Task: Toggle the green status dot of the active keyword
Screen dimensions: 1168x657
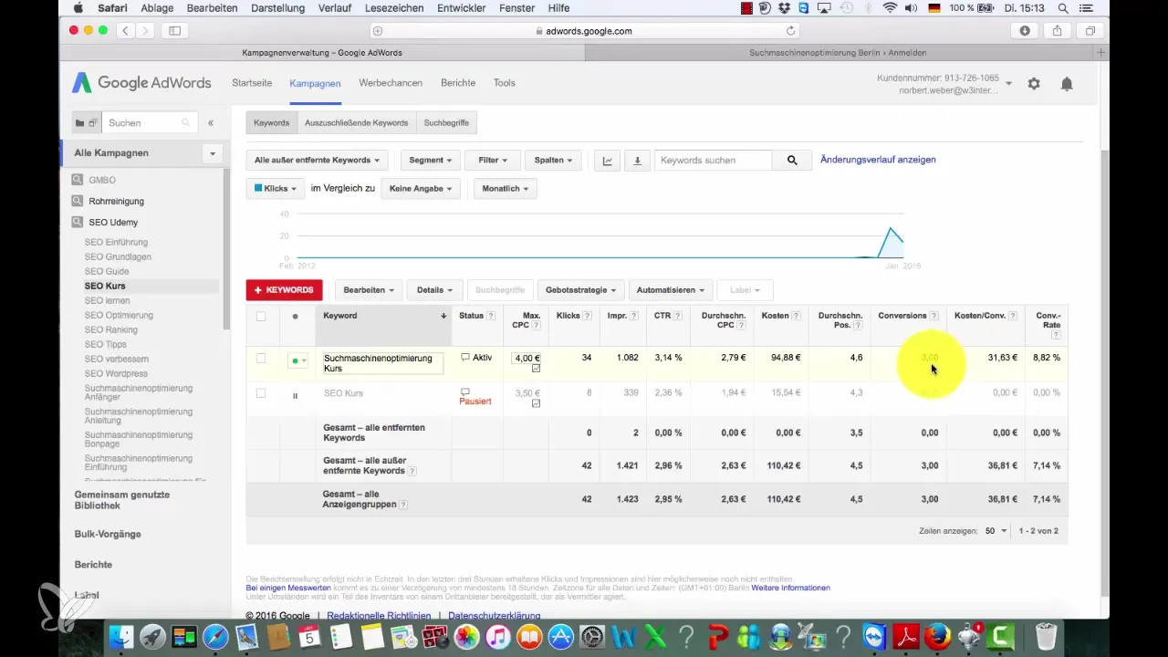Action: pos(297,360)
